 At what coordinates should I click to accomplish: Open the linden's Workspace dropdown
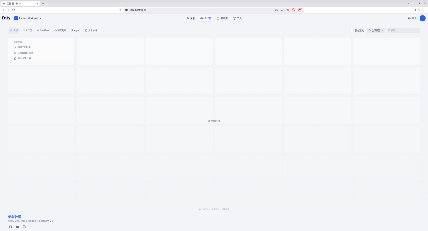point(28,18)
